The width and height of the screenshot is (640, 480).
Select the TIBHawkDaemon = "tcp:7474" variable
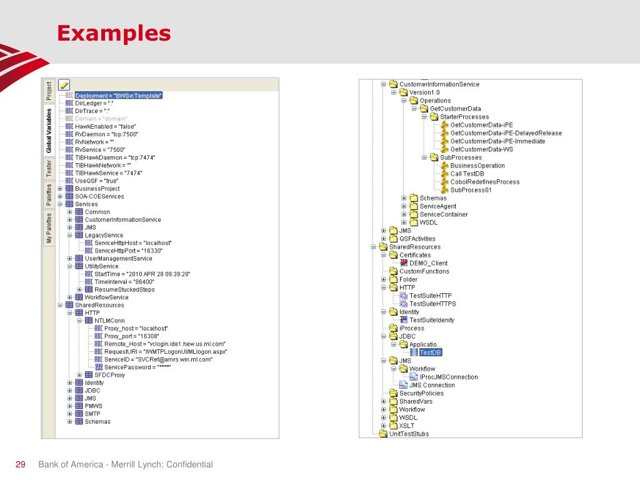(115, 157)
